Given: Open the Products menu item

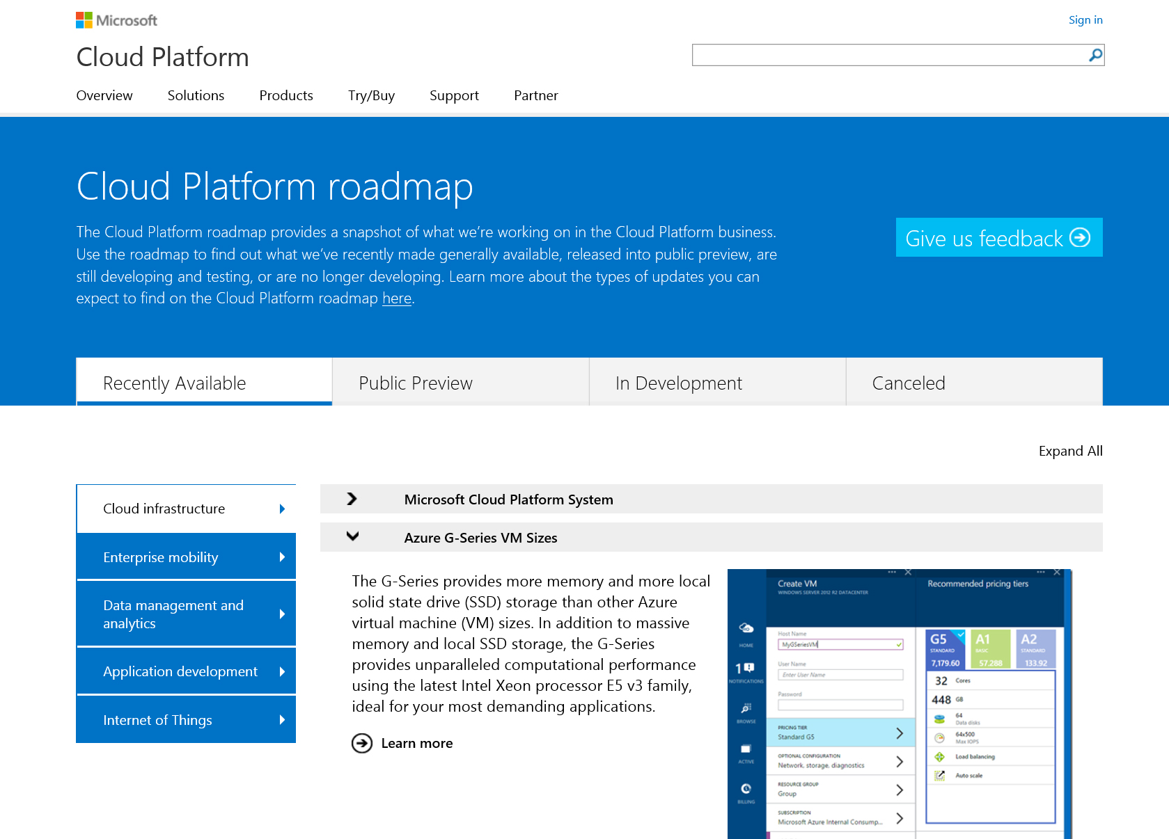Looking at the screenshot, I should pyautogui.click(x=286, y=95).
